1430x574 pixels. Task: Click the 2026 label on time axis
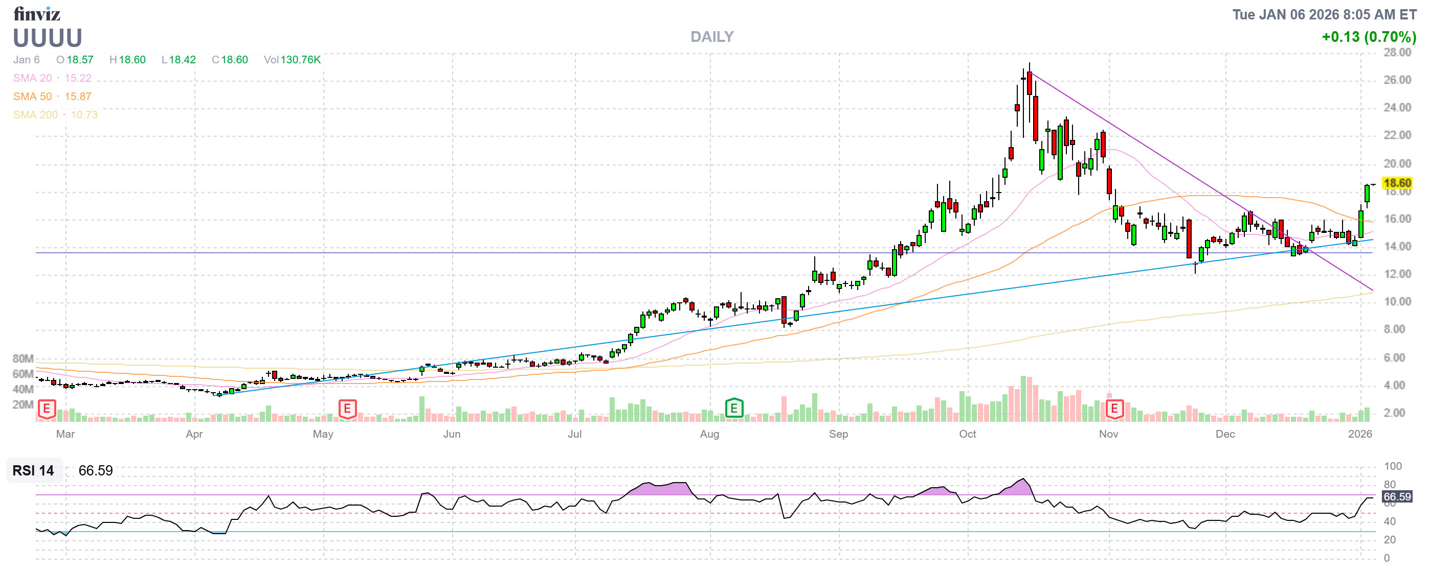tap(1359, 434)
